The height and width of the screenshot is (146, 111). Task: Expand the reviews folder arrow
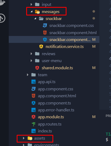pyautogui.click(x=31, y=54)
